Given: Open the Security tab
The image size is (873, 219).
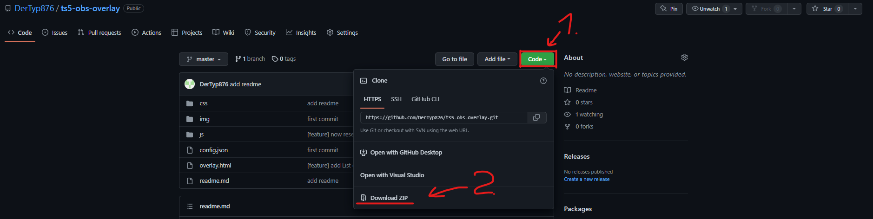Looking at the screenshot, I should click(x=260, y=32).
